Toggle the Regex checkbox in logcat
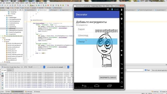 coord(146,70)
